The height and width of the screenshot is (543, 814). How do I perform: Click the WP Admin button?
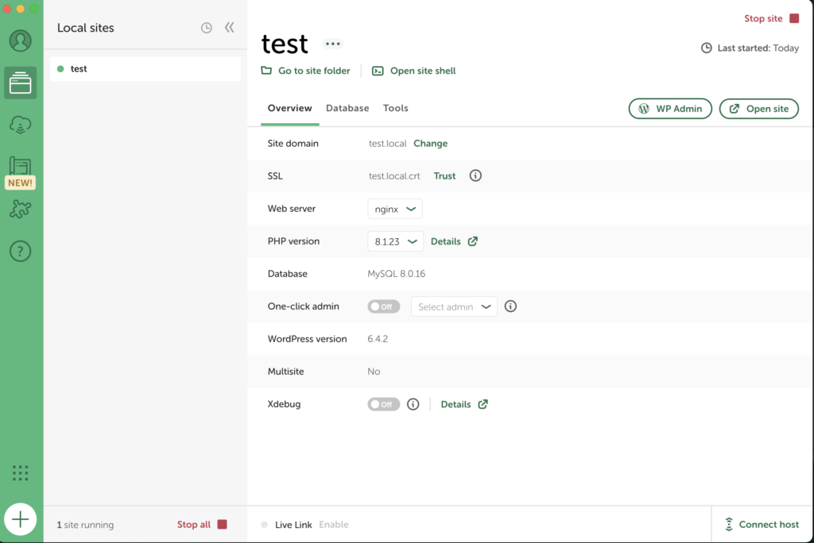(x=670, y=109)
